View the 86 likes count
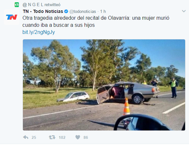Screen dimensions: 189x145 coord(86,137)
